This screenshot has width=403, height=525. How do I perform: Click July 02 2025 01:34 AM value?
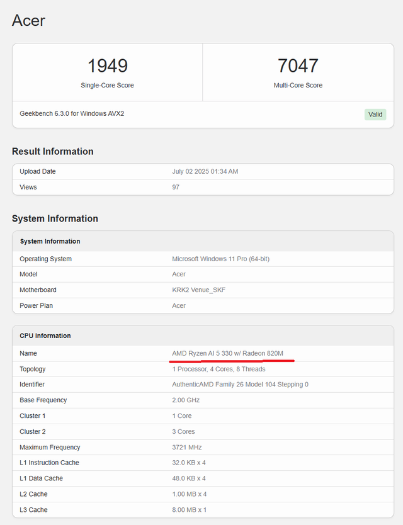[205, 171]
